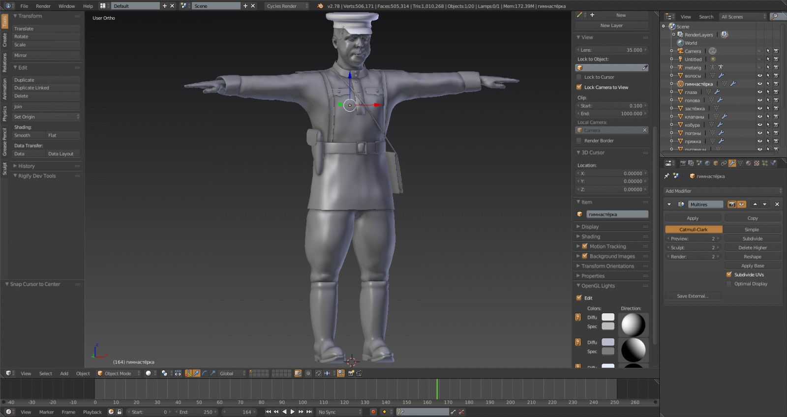Enable Lock to Cursor checkbox
This screenshot has height=417, width=787.
click(x=579, y=77)
